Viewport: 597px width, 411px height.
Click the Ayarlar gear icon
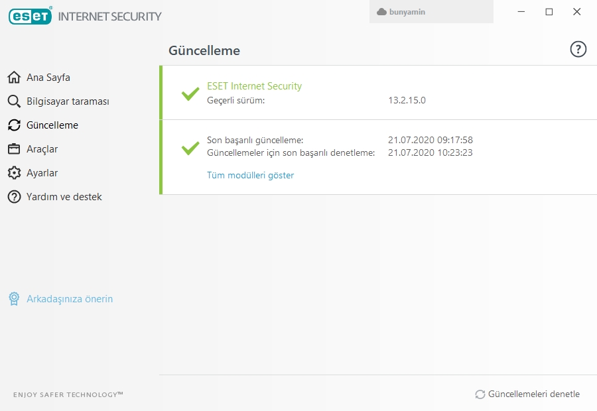coord(14,173)
